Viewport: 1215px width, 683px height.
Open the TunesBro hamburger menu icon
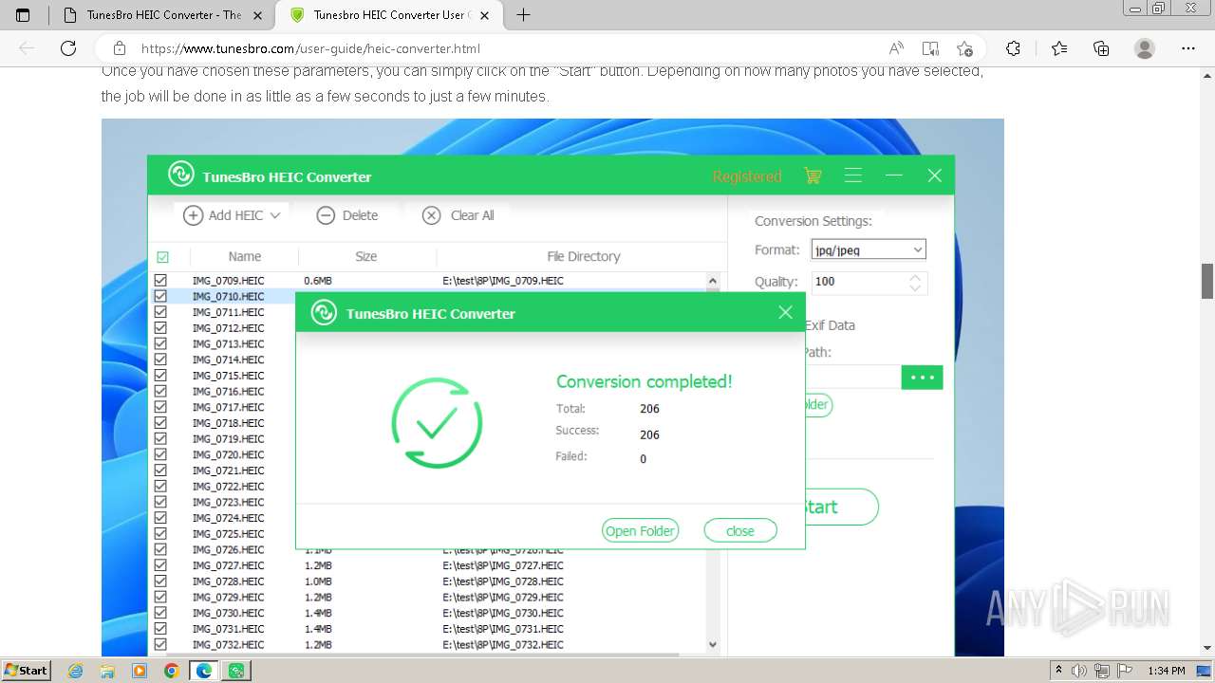(853, 175)
